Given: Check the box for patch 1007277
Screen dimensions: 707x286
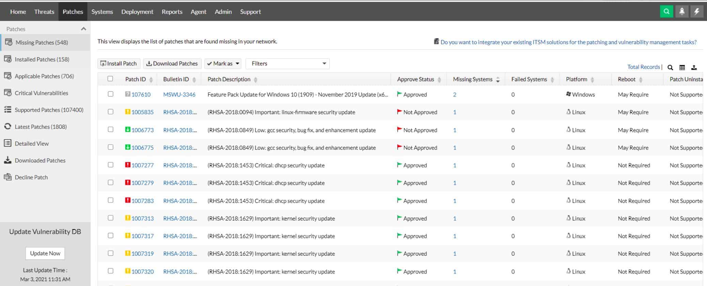Looking at the screenshot, I should (110, 165).
